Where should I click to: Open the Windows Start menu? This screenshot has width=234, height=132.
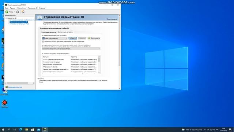click(x=3, y=129)
